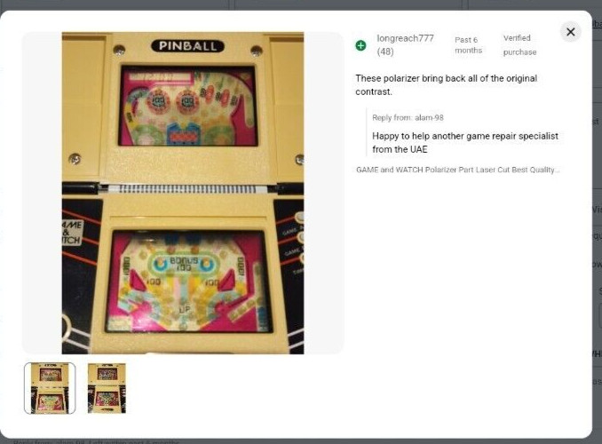Click the lower BONUS 100 screen in the photo
The image size is (602, 444).
(x=188, y=281)
